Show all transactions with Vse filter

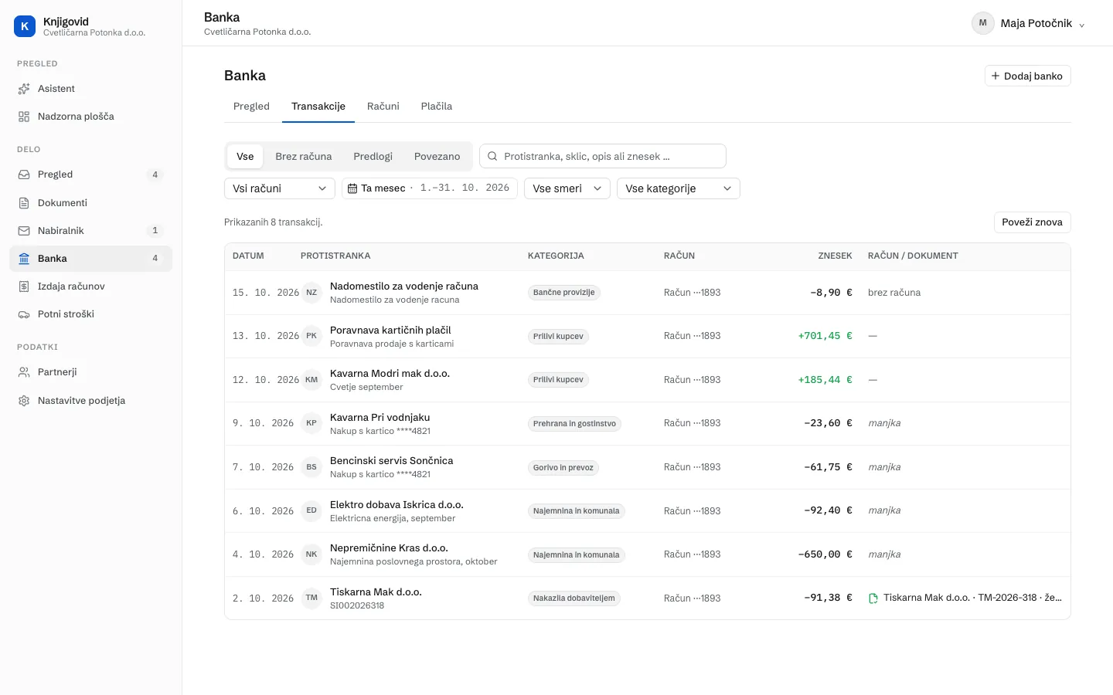click(x=245, y=156)
